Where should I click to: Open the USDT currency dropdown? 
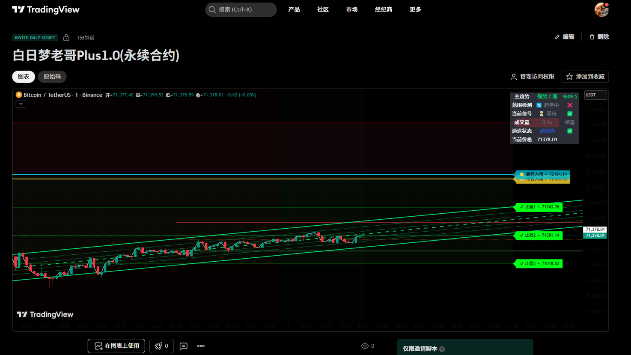pyautogui.click(x=595, y=95)
